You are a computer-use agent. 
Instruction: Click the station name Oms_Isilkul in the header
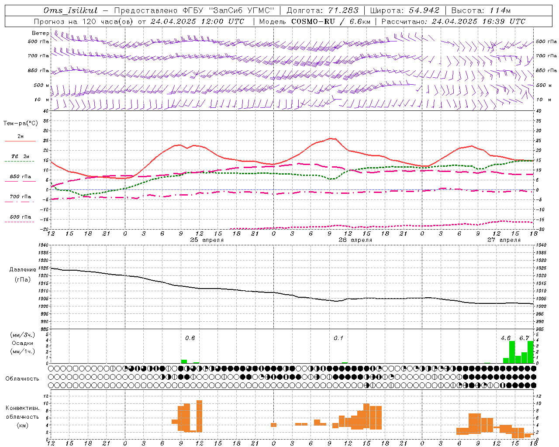tap(70, 10)
